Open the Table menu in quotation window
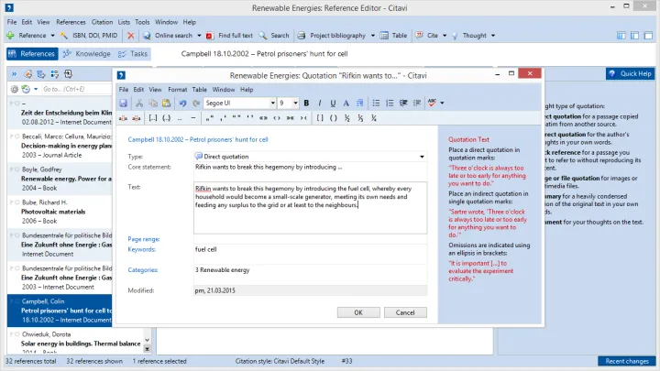This screenshot has width=660, height=371. pyautogui.click(x=200, y=90)
